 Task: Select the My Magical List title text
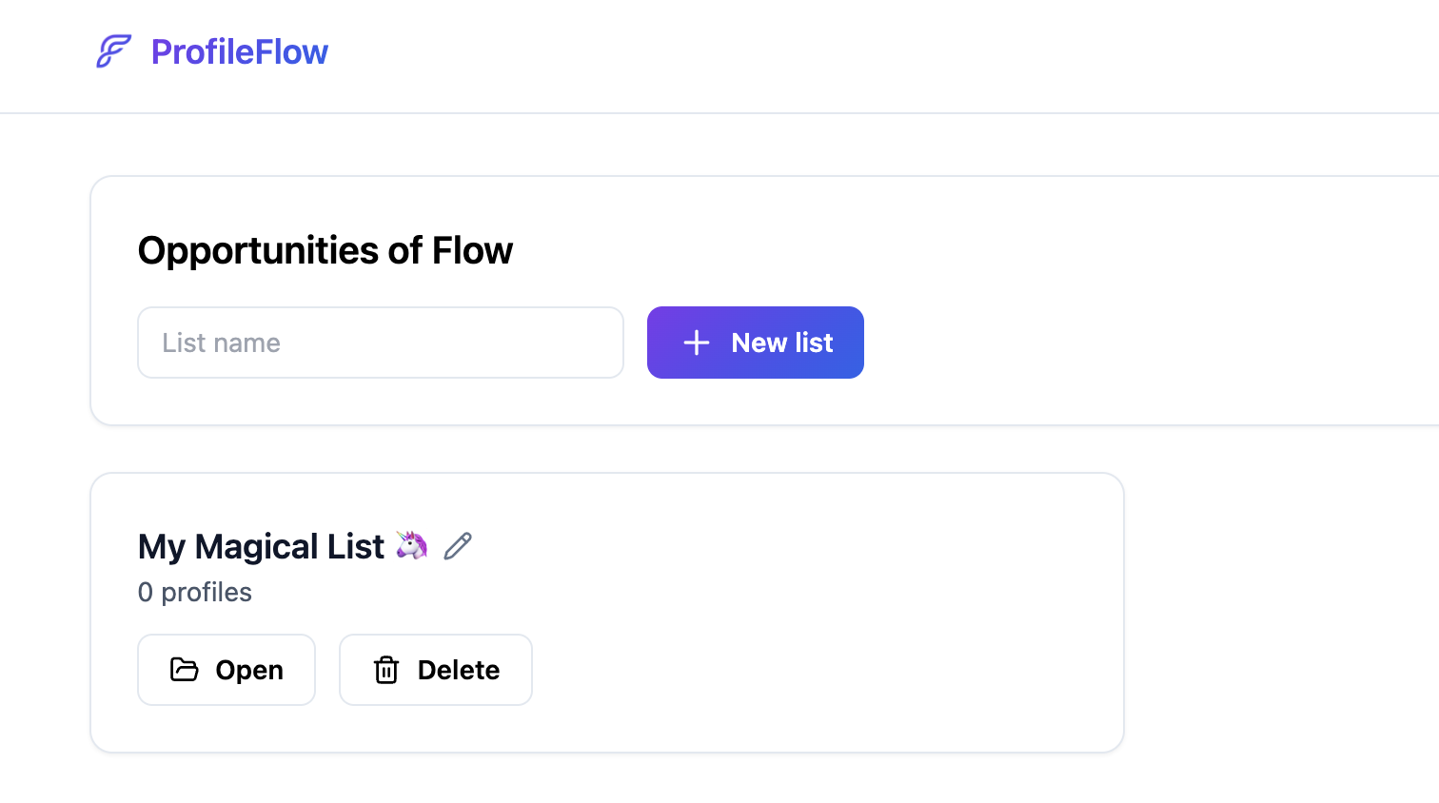coord(261,547)
